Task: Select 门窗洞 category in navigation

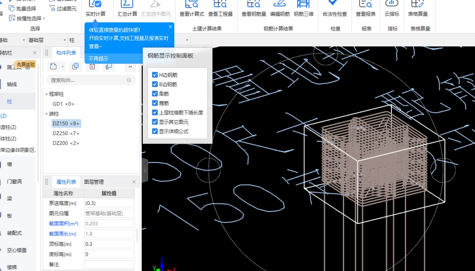Action: point(14,181)
